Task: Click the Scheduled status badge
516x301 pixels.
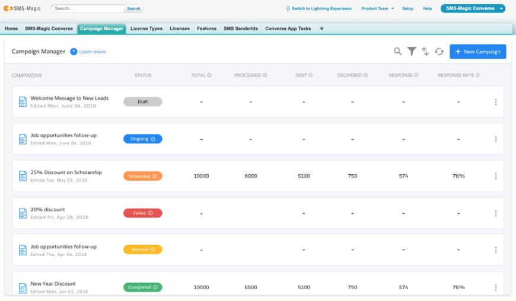Action: [x=143, y=176]
